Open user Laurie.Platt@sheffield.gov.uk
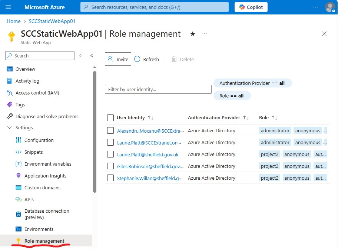Viewport: 338px width, 249px height. [x=148, y=155]
